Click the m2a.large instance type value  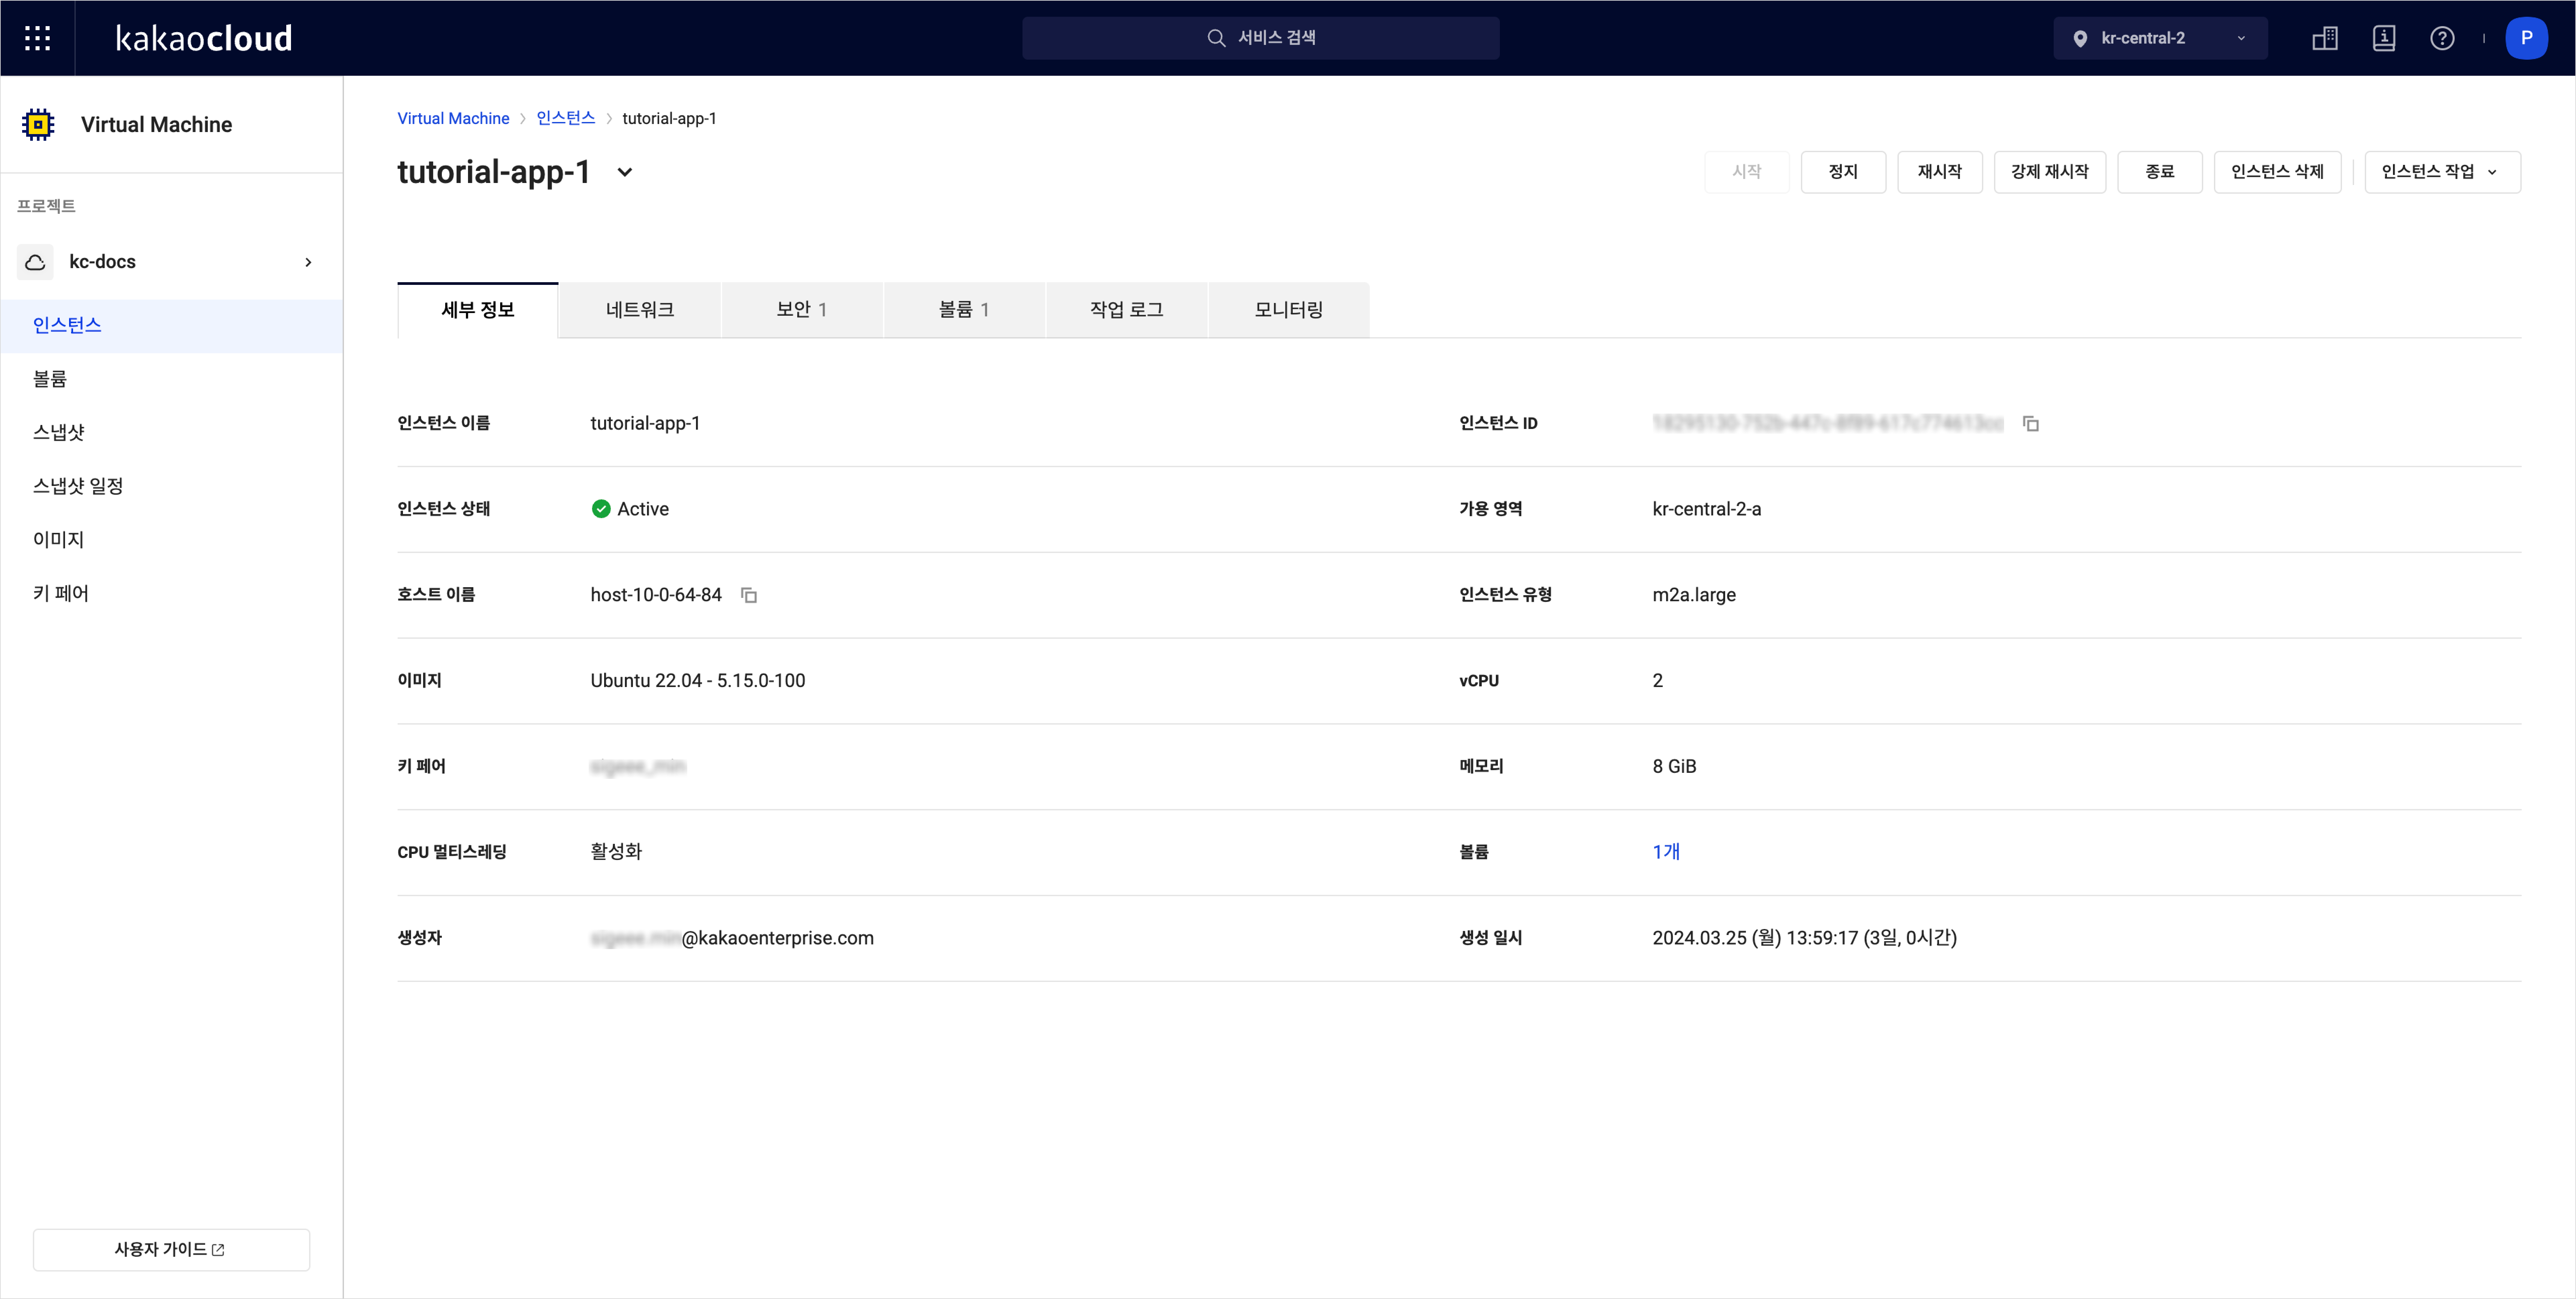(1694, 595)
